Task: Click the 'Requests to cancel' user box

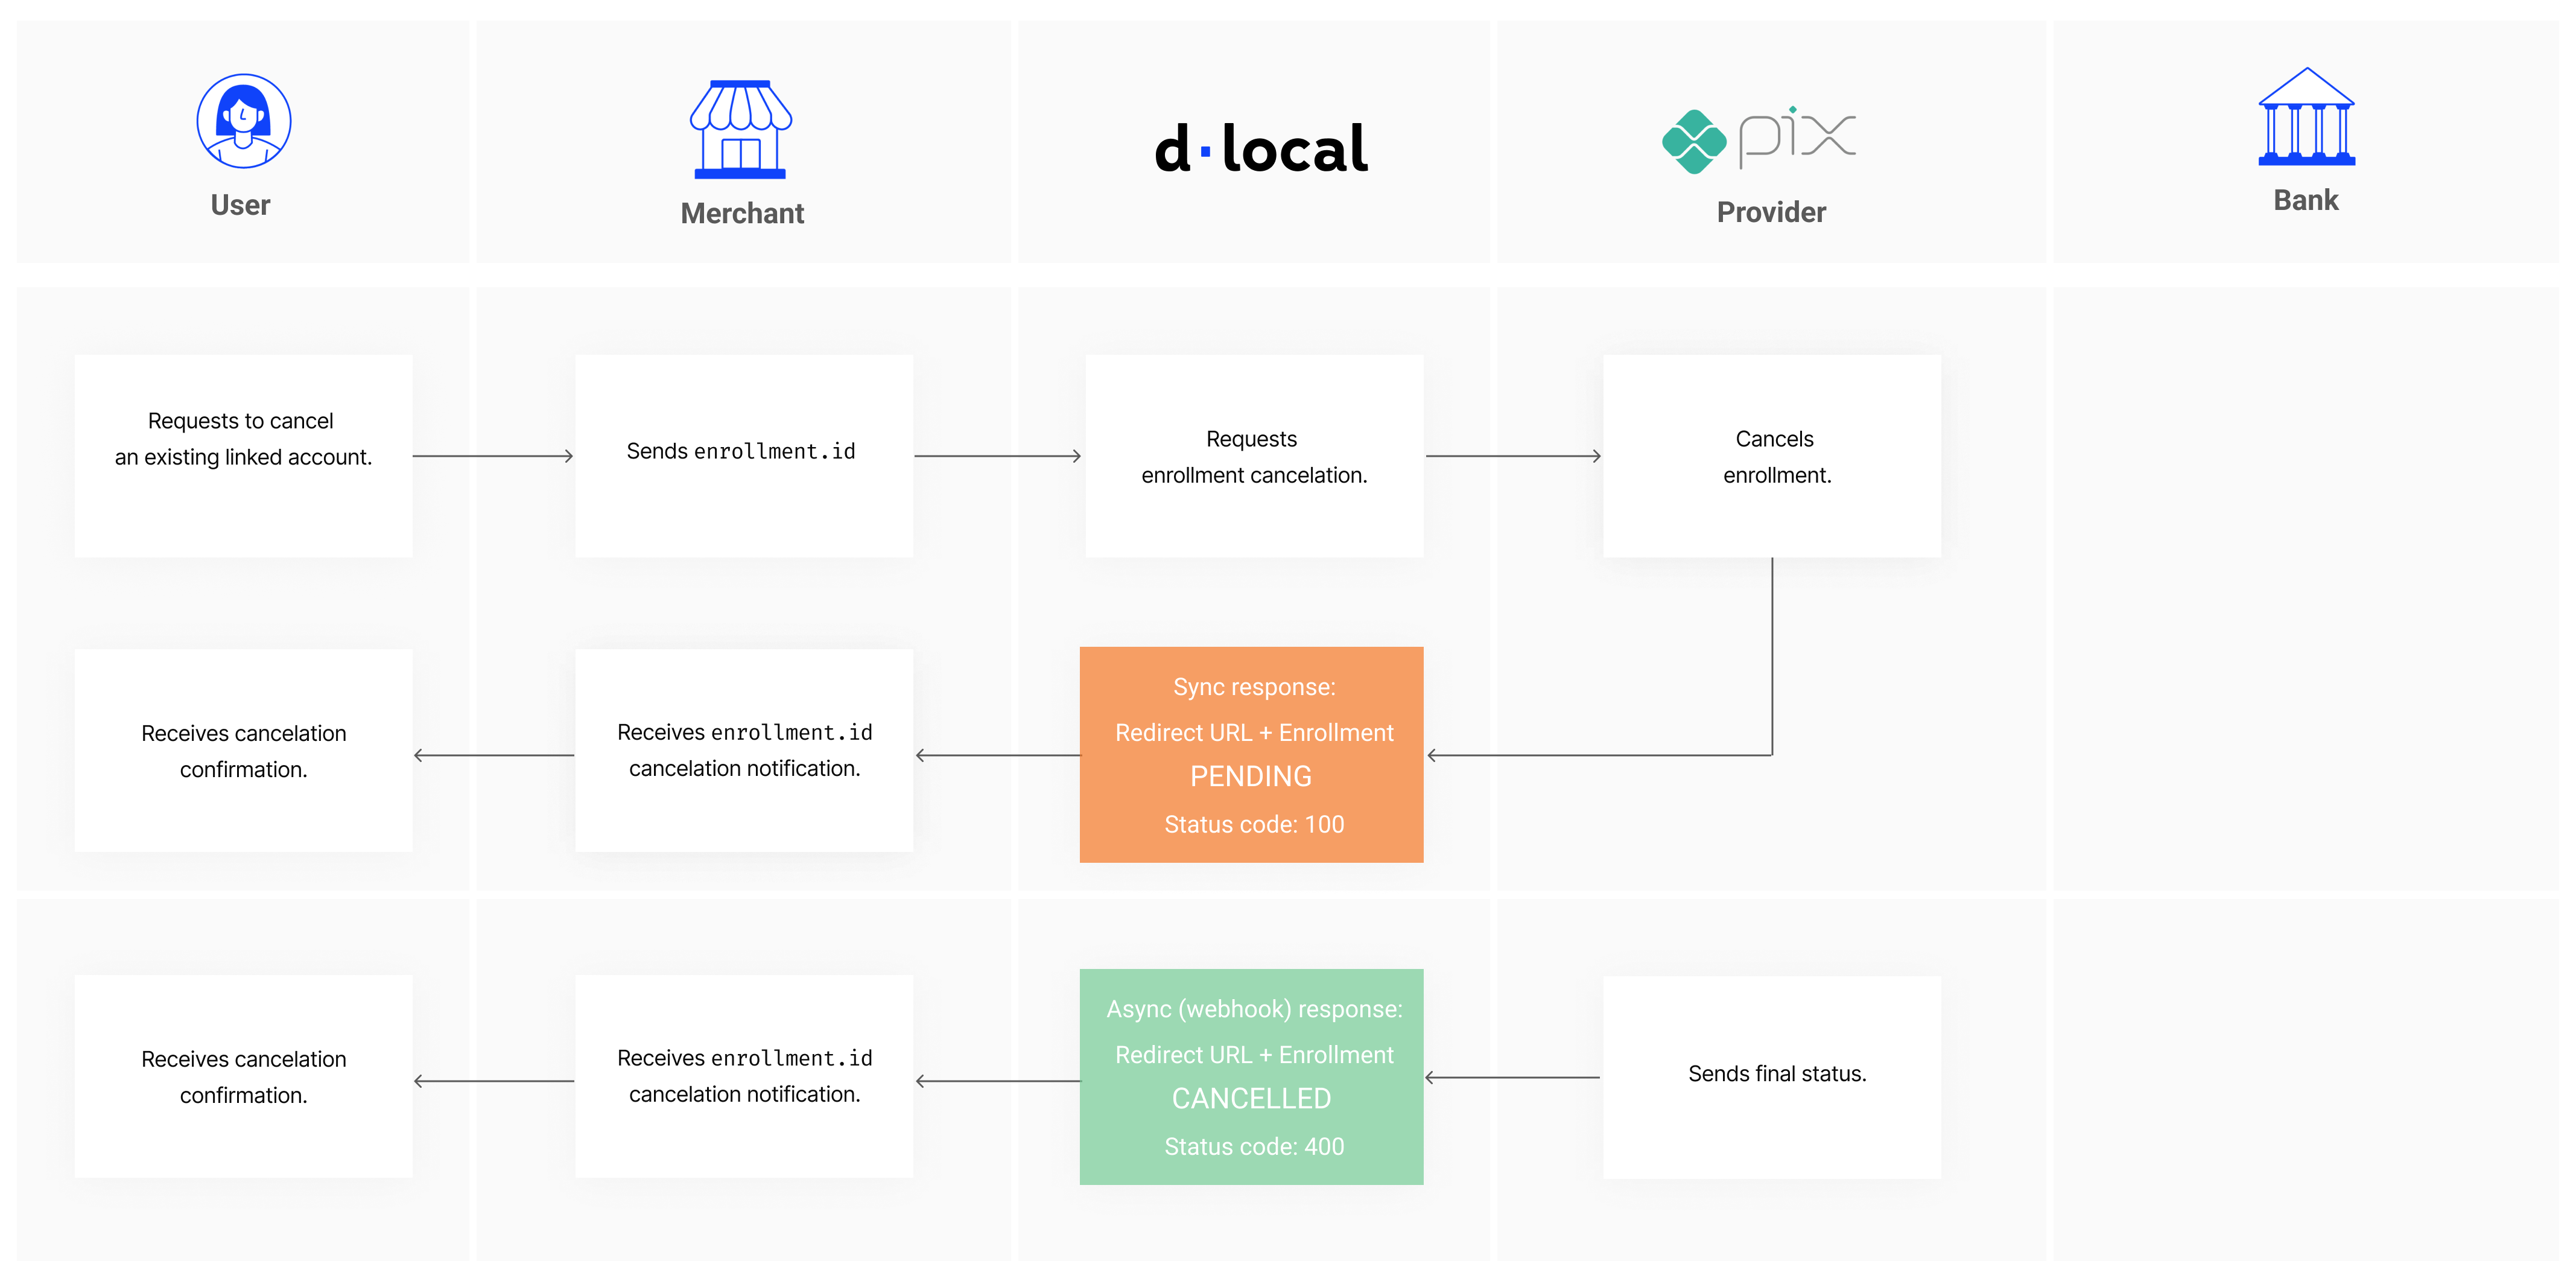Action: 243,455
